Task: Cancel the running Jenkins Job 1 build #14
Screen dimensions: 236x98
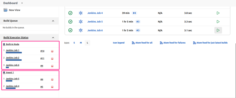Action: [52, 51]
